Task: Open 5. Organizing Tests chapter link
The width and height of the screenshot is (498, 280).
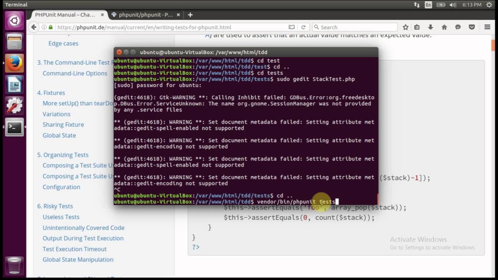Action: point(63,155)
